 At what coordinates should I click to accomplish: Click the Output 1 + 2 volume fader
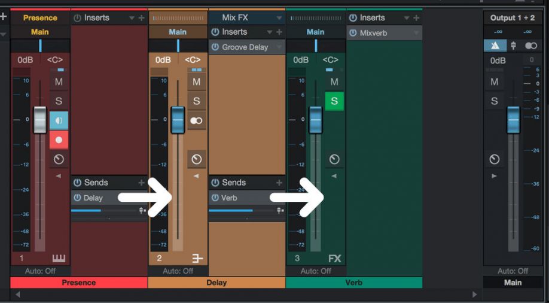click(x=513, y=120)
